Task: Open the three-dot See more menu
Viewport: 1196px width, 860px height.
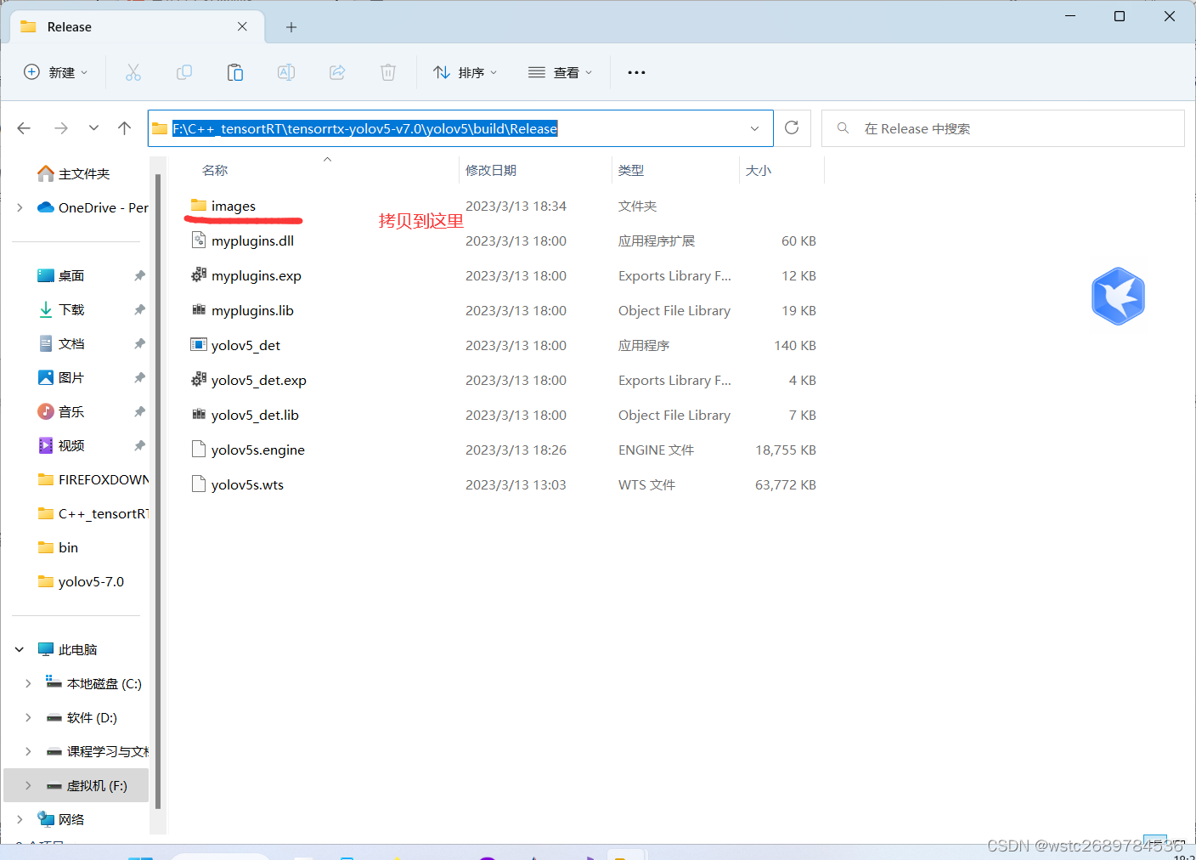Action: click(x=636, y=72)
